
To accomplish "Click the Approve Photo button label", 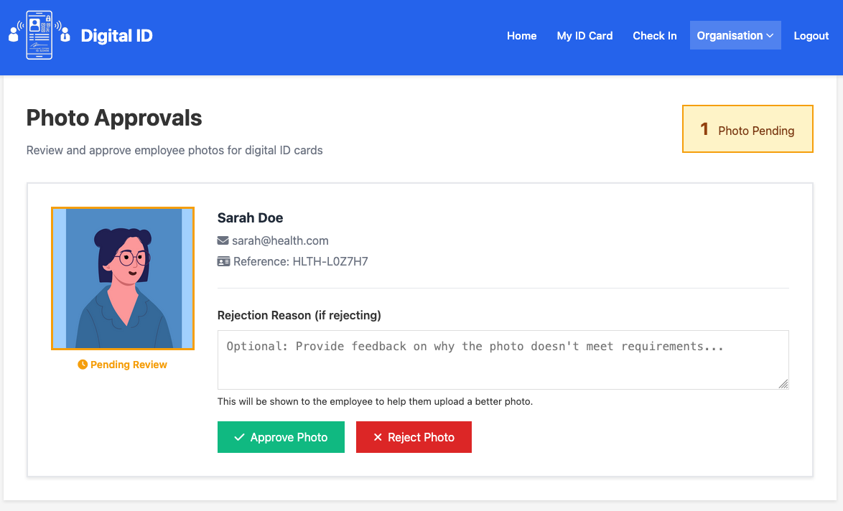I will [x=289, y=438].
